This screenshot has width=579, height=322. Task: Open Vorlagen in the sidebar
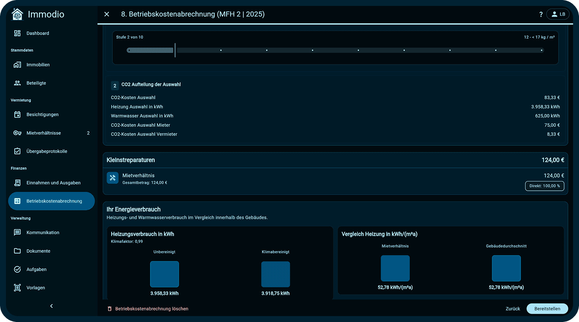[51, 288]
